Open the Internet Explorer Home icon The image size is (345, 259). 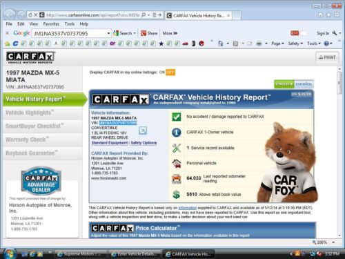click(x=320, y=15)
